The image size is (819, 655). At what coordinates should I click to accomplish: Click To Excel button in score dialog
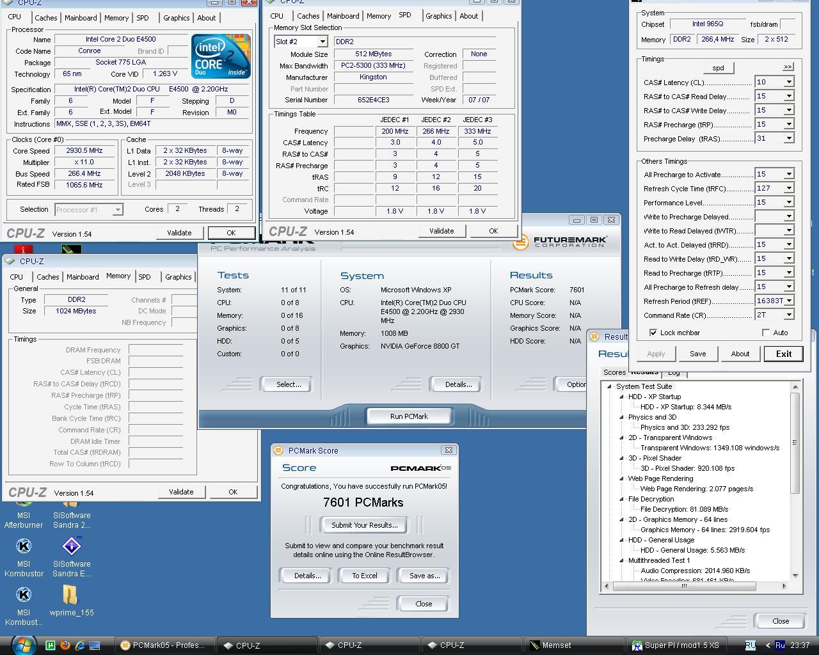coord(364,576)
